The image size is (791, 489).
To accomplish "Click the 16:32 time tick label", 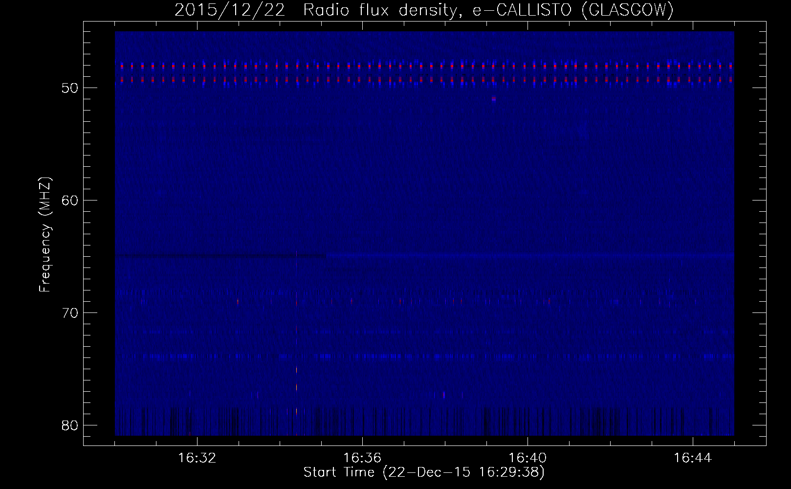I will (197, 458).
